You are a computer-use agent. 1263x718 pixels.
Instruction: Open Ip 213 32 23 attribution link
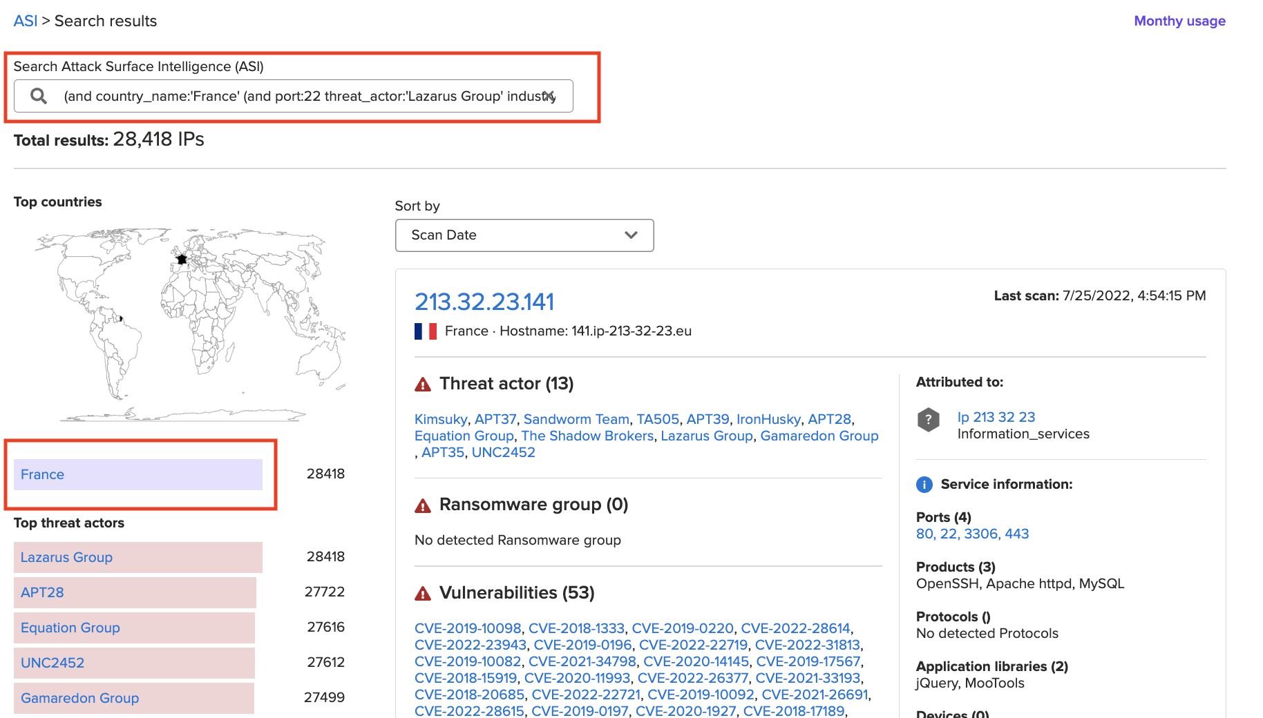tap(996, 417)
